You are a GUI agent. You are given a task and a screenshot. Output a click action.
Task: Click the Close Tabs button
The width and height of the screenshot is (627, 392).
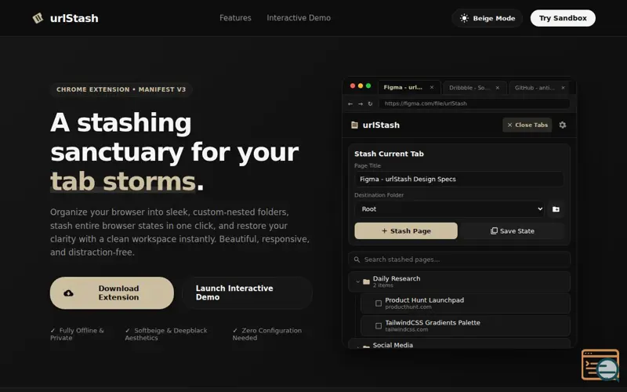[x=527, y=125]
